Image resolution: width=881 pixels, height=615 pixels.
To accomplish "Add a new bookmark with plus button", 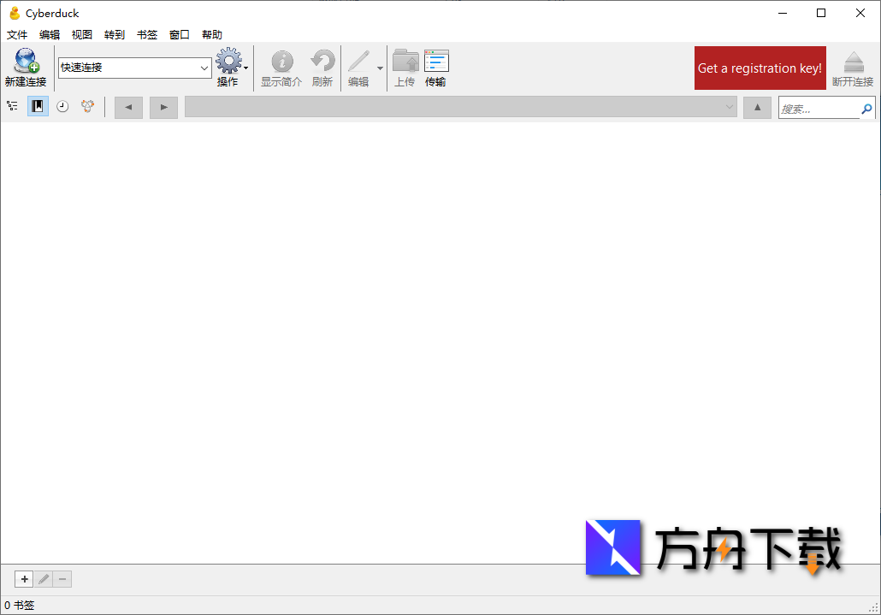I will [24, 579].
